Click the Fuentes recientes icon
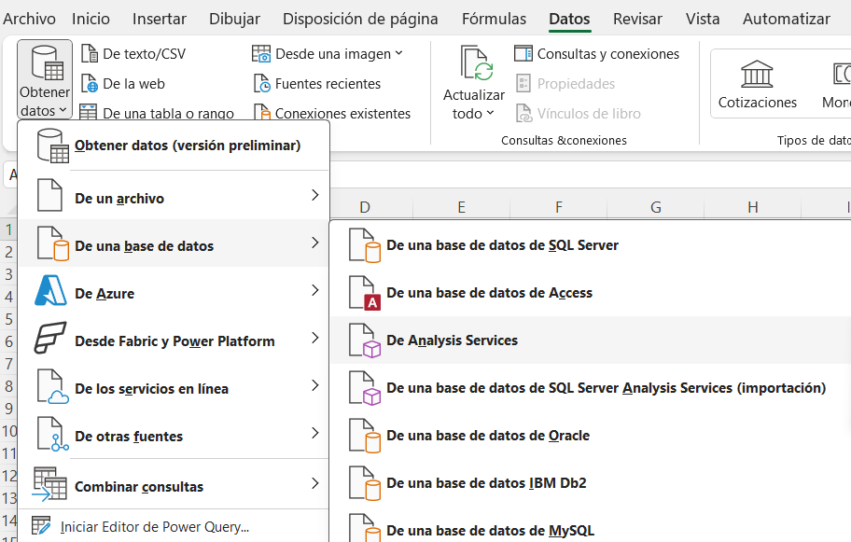The height and width of the screenshot is (542, 851). [x=261, y=84]
